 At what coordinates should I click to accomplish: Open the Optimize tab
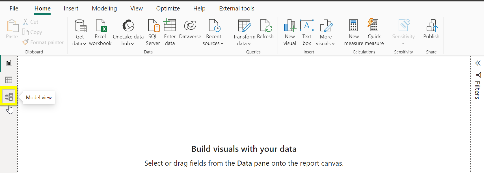[168, 8]
